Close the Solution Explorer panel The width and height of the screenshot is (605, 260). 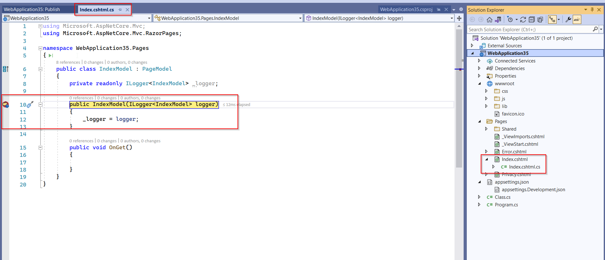[599, 10]
